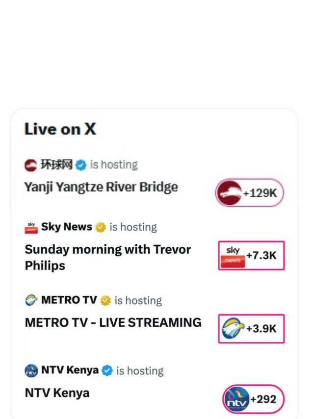Open the 环球网 host account name

[56, 165]
